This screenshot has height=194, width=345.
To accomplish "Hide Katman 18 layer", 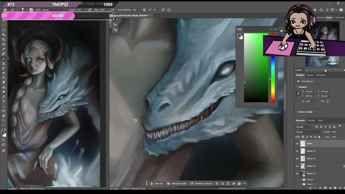I will coord(297,159).
